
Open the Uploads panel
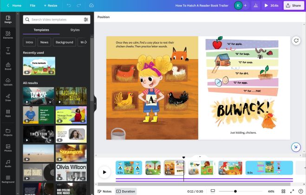click(8, 82)
